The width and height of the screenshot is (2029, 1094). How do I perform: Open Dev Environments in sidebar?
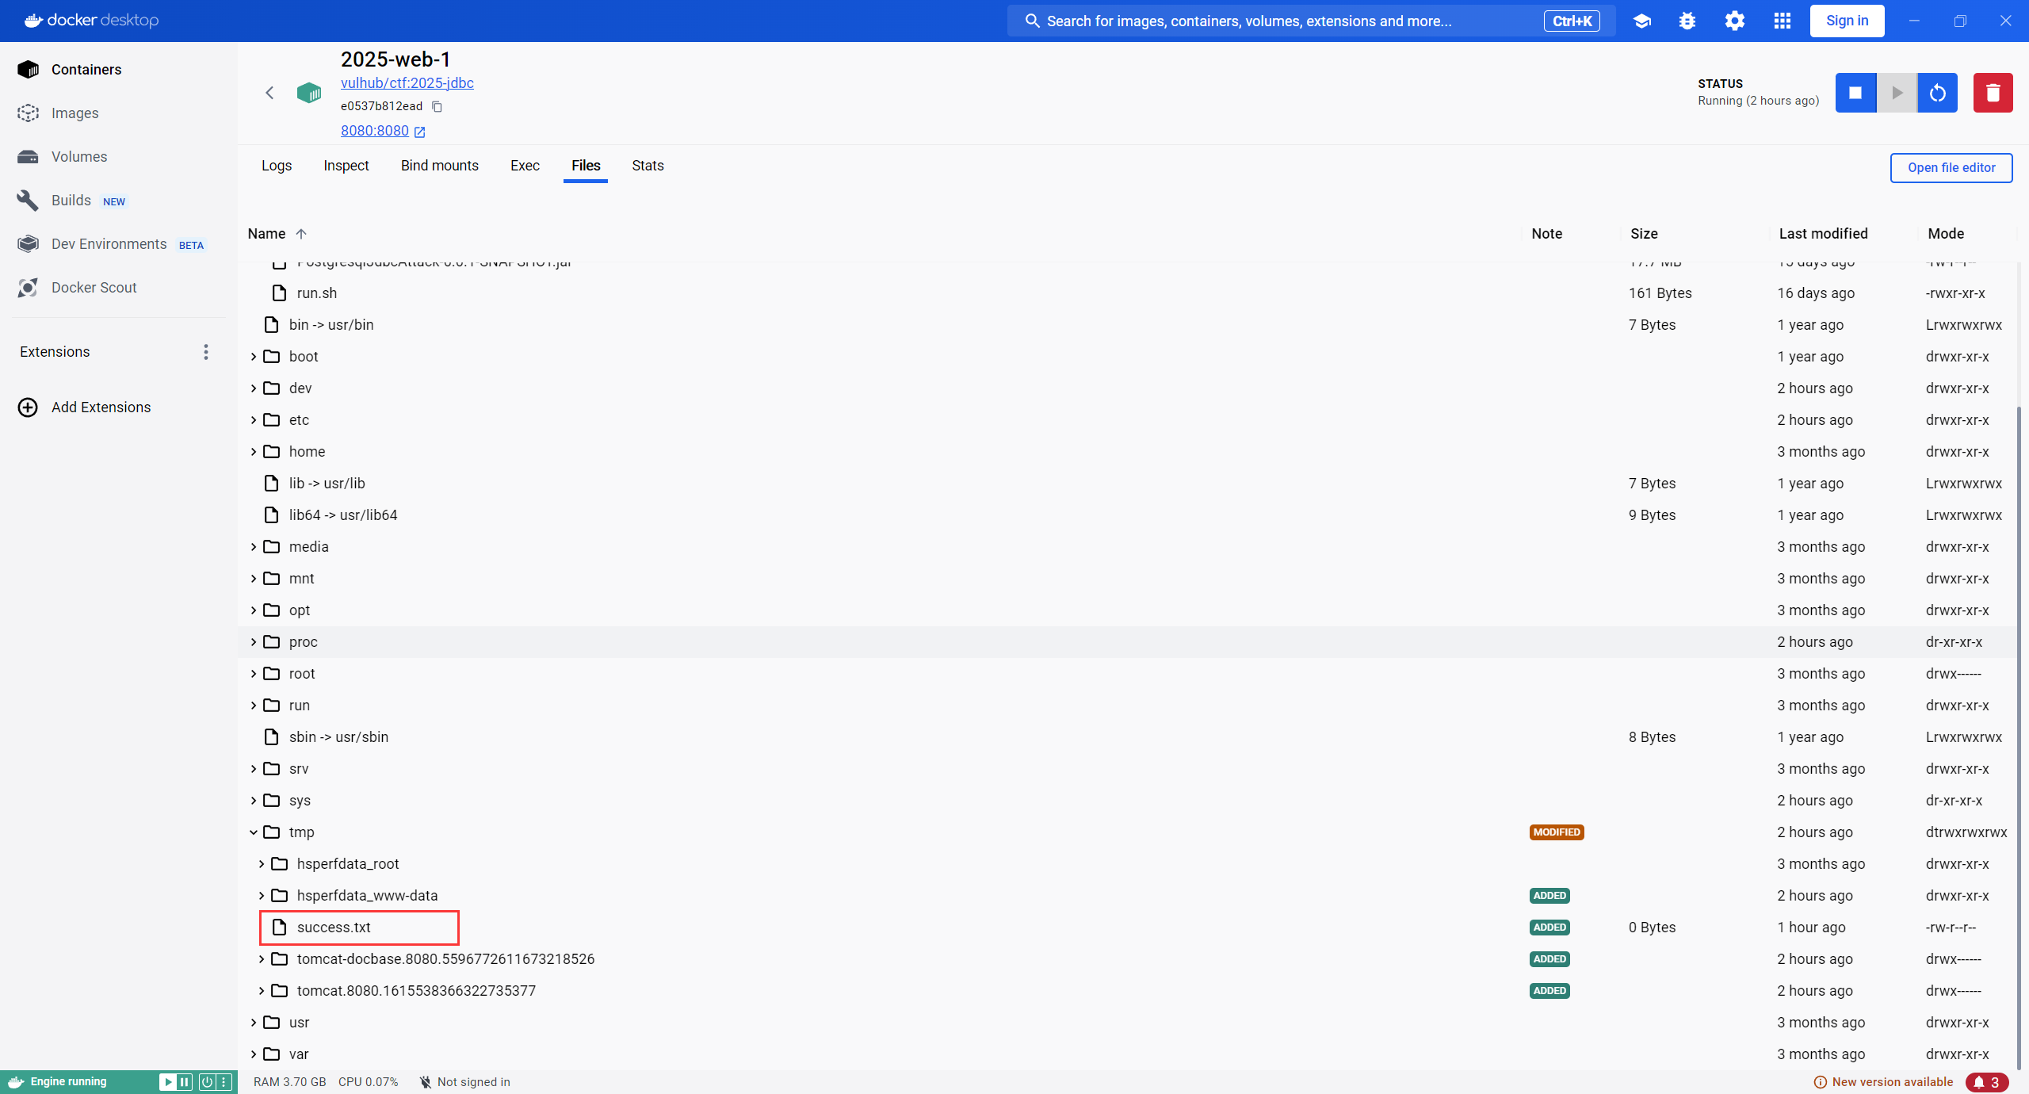tap(109, 244)
